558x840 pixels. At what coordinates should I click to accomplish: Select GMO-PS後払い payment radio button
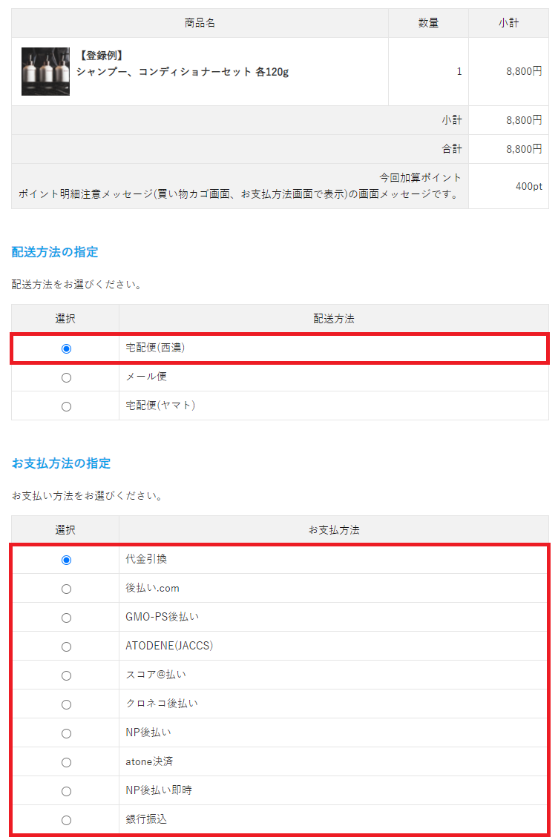click(66, 618)
